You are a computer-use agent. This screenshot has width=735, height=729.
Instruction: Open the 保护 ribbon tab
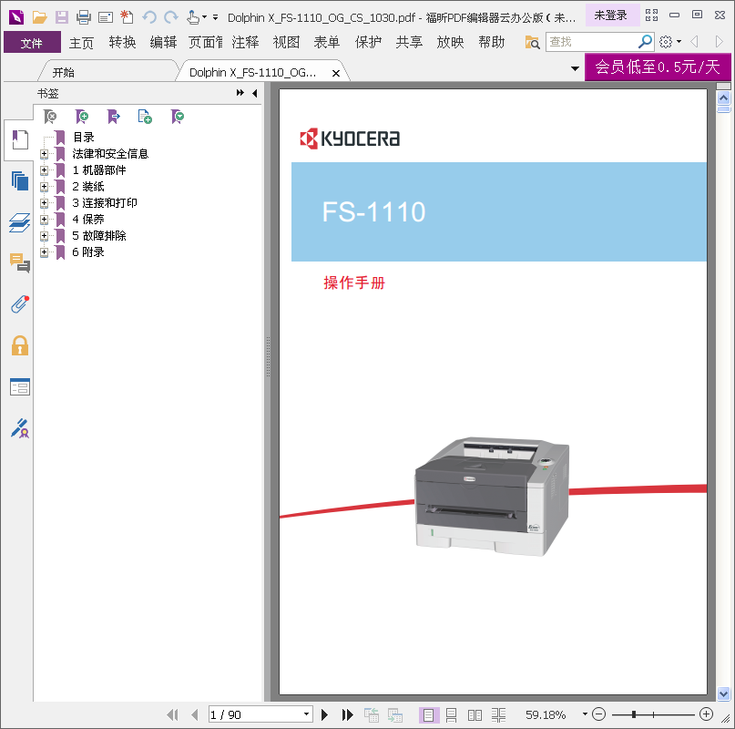coord(368,43)
